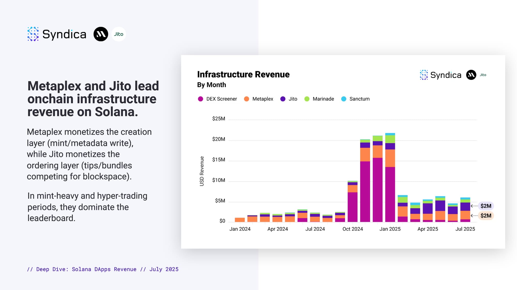This screenshot has height=290, width=517.
Task: Click the Jul 2025 stacked bar
Action: (x=465, y=210)
